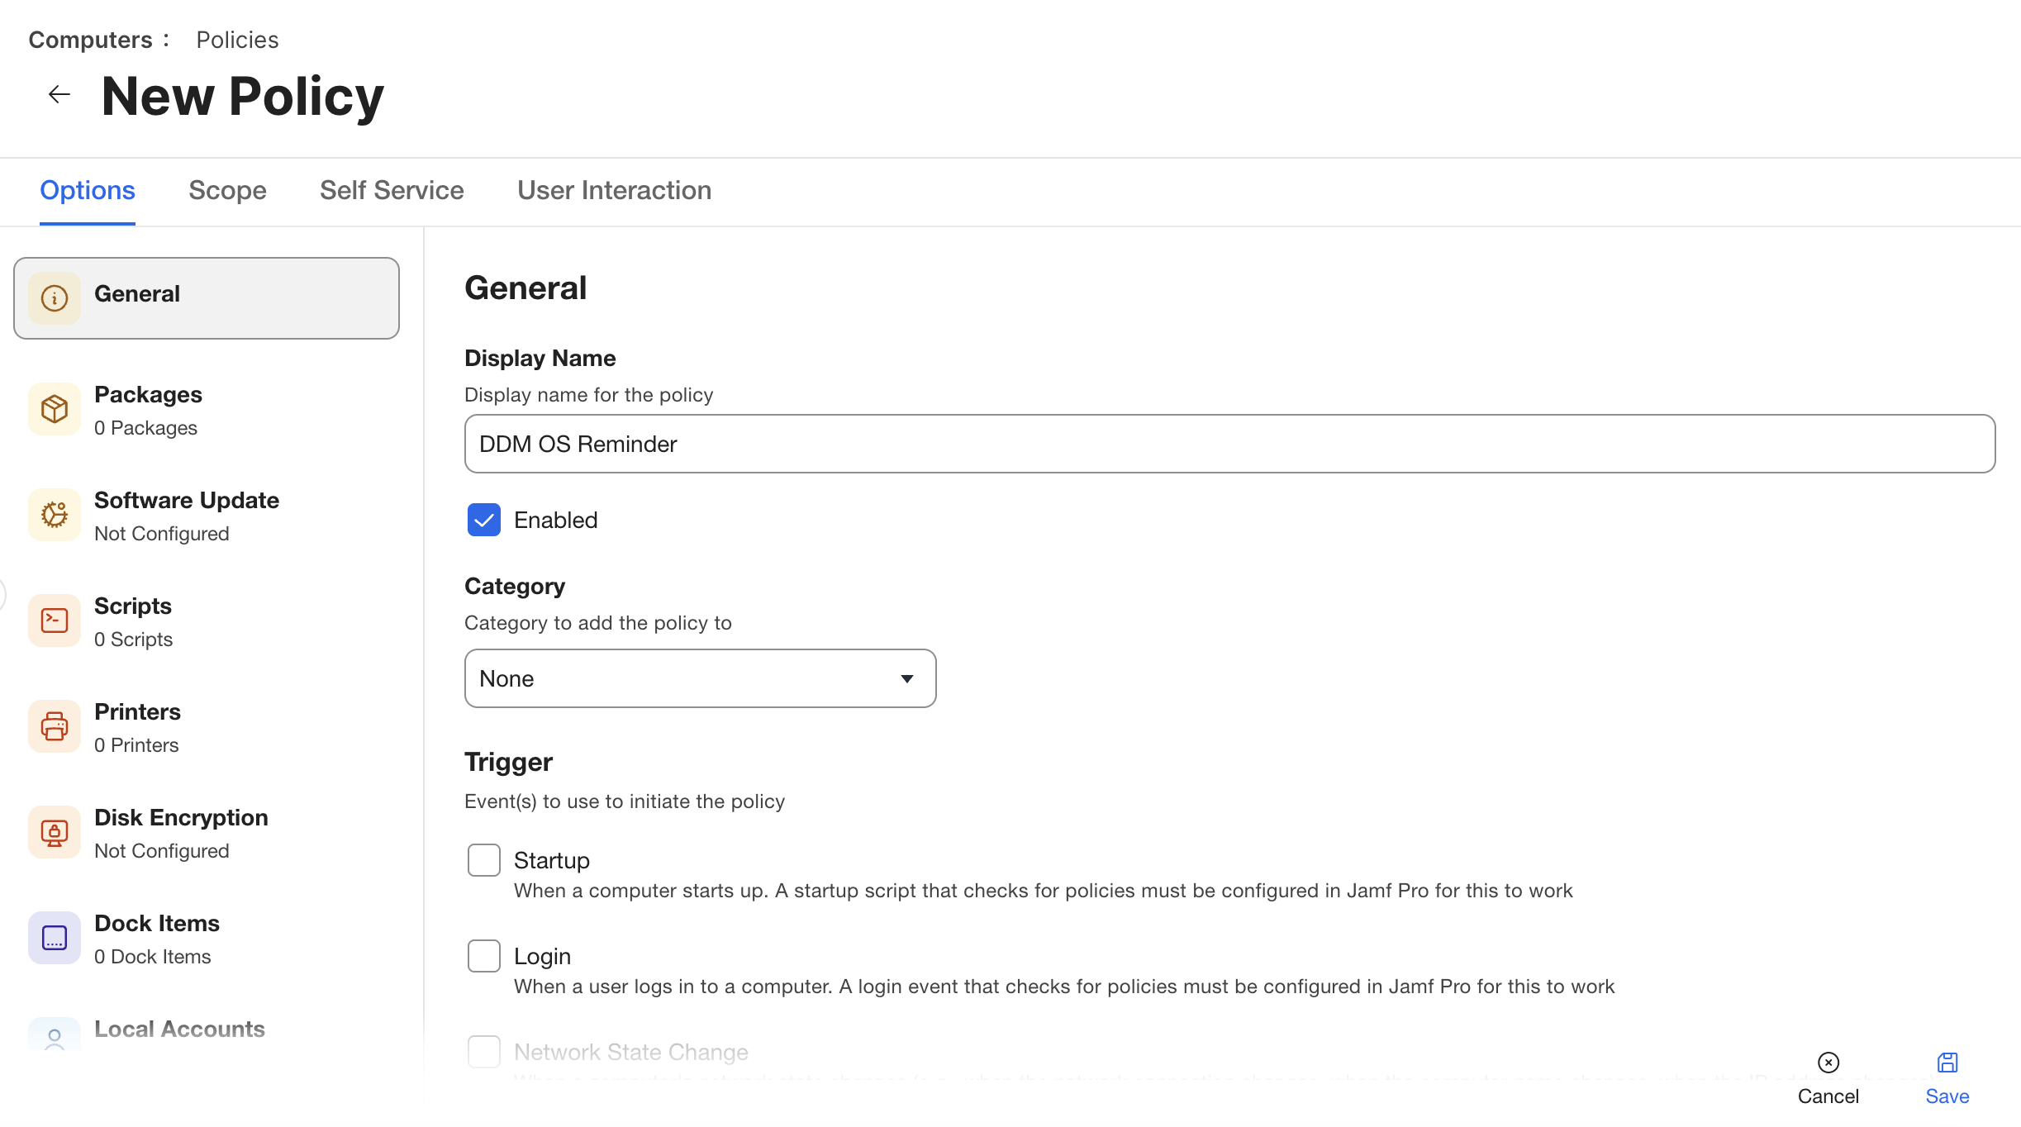Click the Printers icon
Image resolution: width=2021 pixels, height=1127 pixels.
55,726
